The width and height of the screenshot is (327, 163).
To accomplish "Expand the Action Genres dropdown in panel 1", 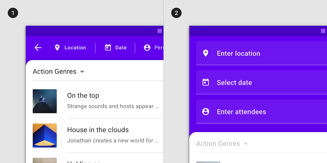I will click(82, 72).
